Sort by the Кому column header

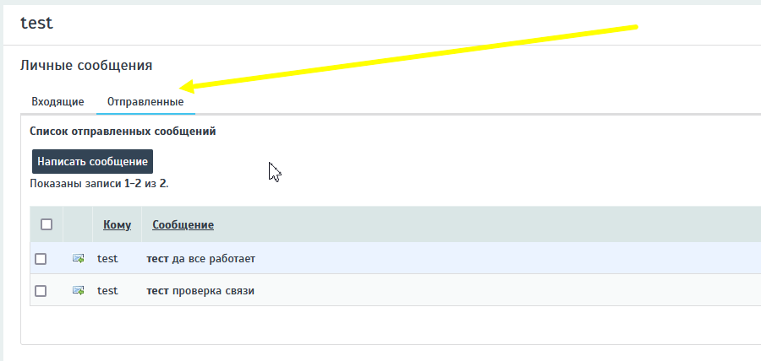pos(117,224)
